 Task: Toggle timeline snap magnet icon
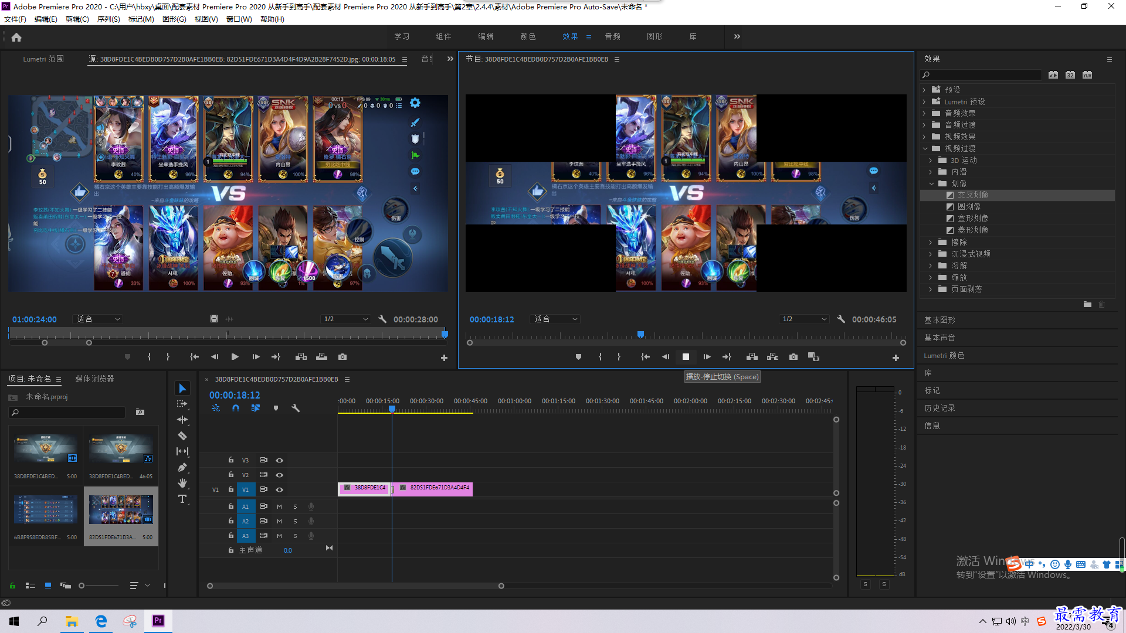236,408
